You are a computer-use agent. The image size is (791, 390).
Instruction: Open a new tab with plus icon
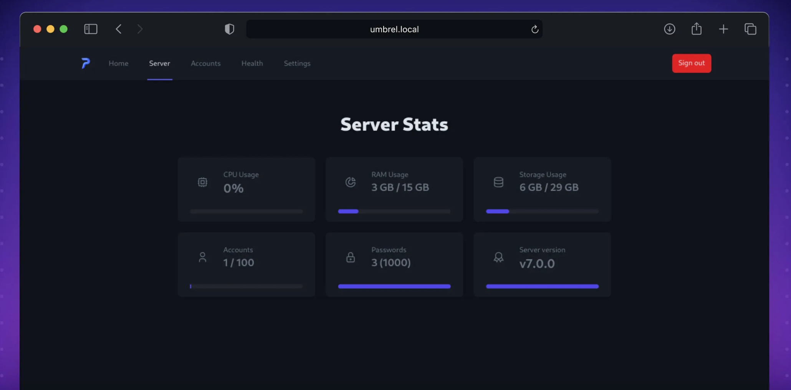[723, 29]
